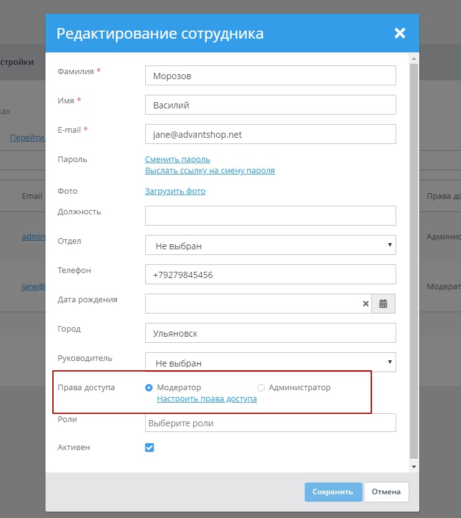Click the Фамилия input field

coord(270,75)
